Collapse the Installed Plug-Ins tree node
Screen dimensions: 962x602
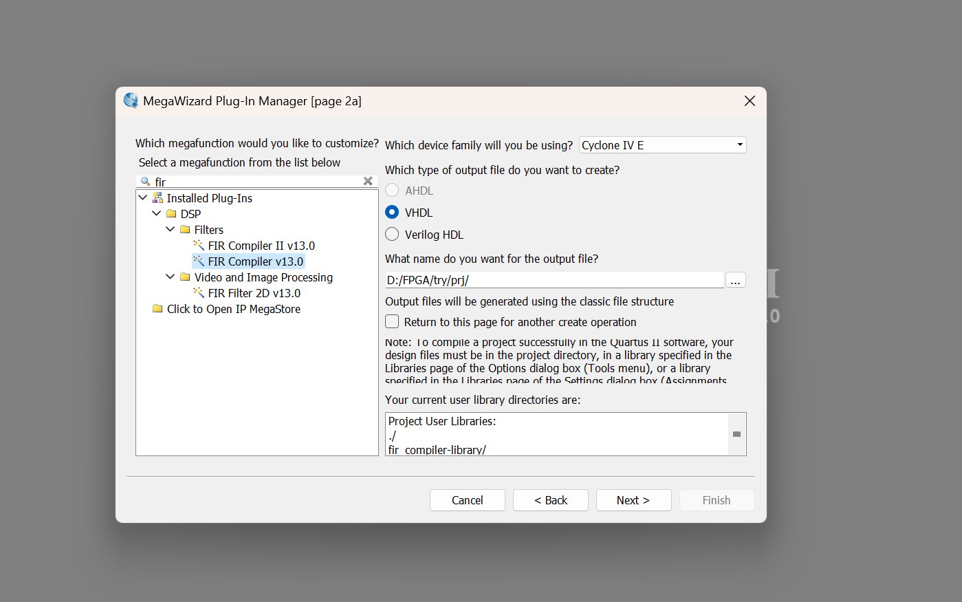tap(143, 197)
